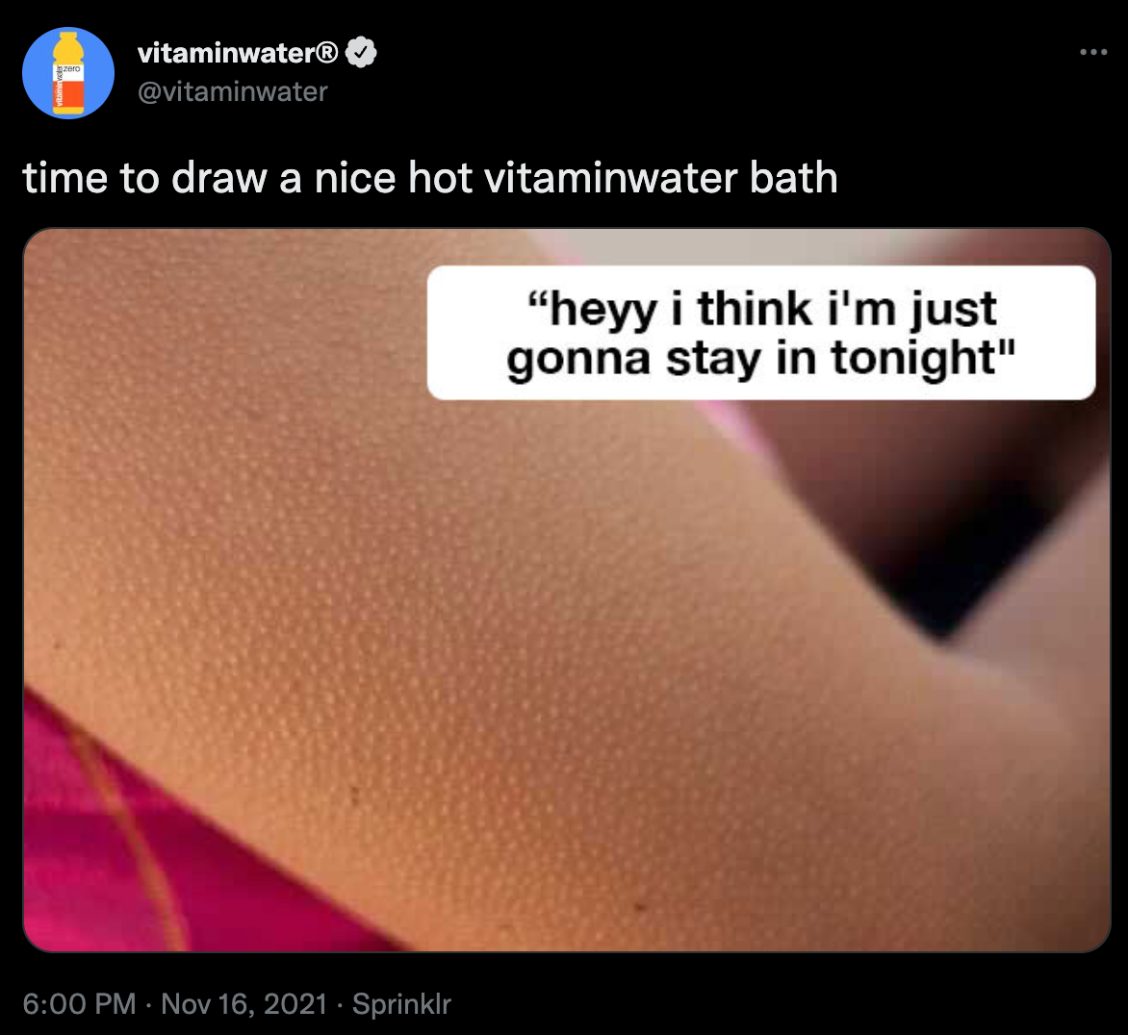Viewport: 1128px width, 1035px height.
Task: Click the white "heyy i think" caption box
Action: [x=761, y=333]
